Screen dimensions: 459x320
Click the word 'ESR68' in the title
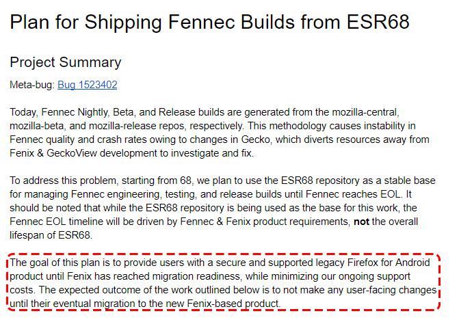pyautogui.click(x=378, y=22)
